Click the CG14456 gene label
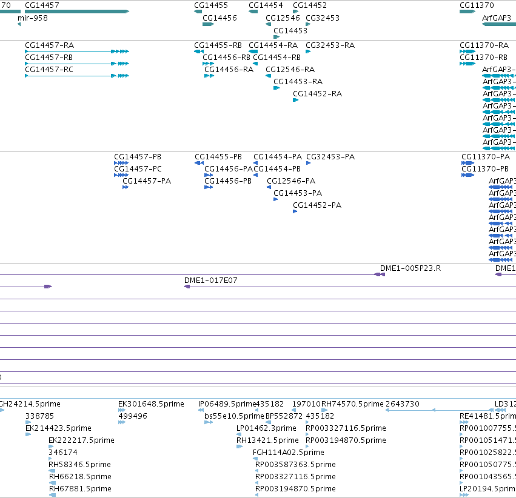The height and width of the screenshot is (498, 516). click(x=219, y=18)
